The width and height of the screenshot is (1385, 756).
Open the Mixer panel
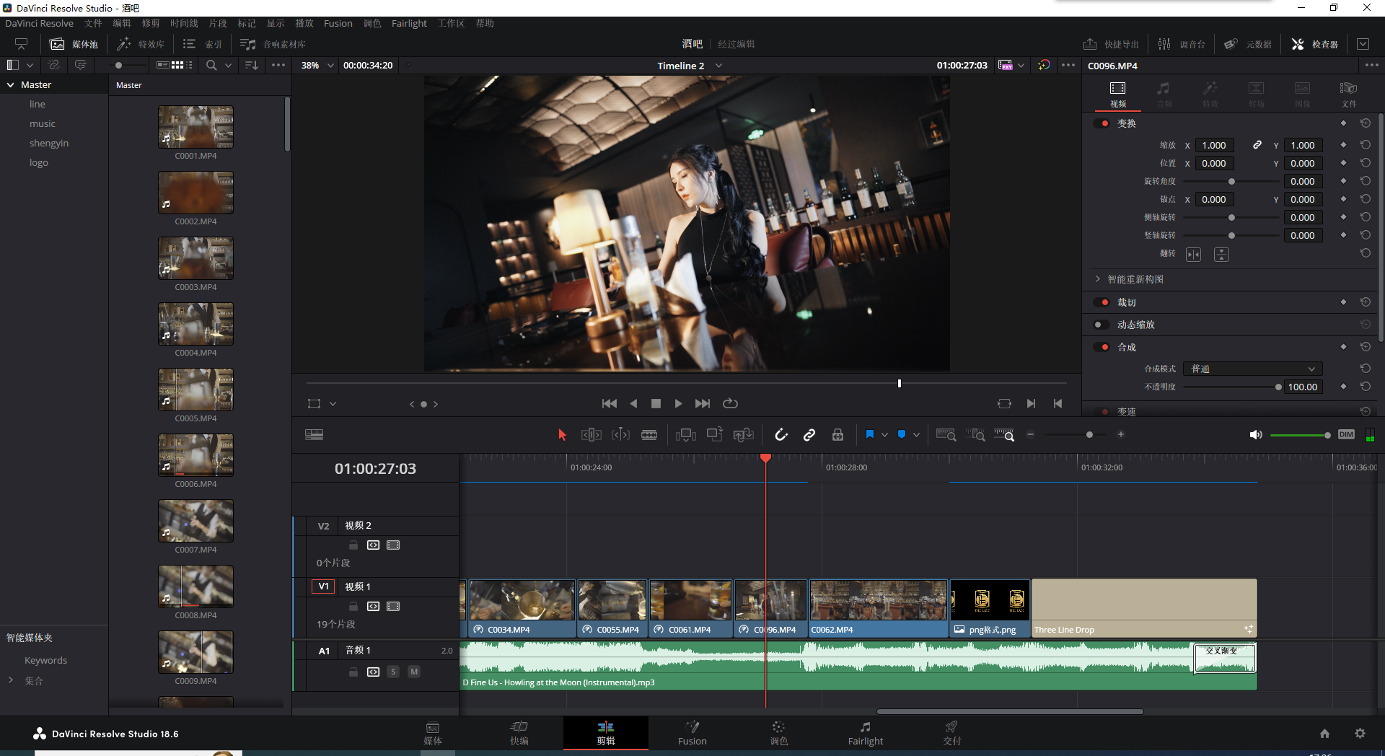1182,44
